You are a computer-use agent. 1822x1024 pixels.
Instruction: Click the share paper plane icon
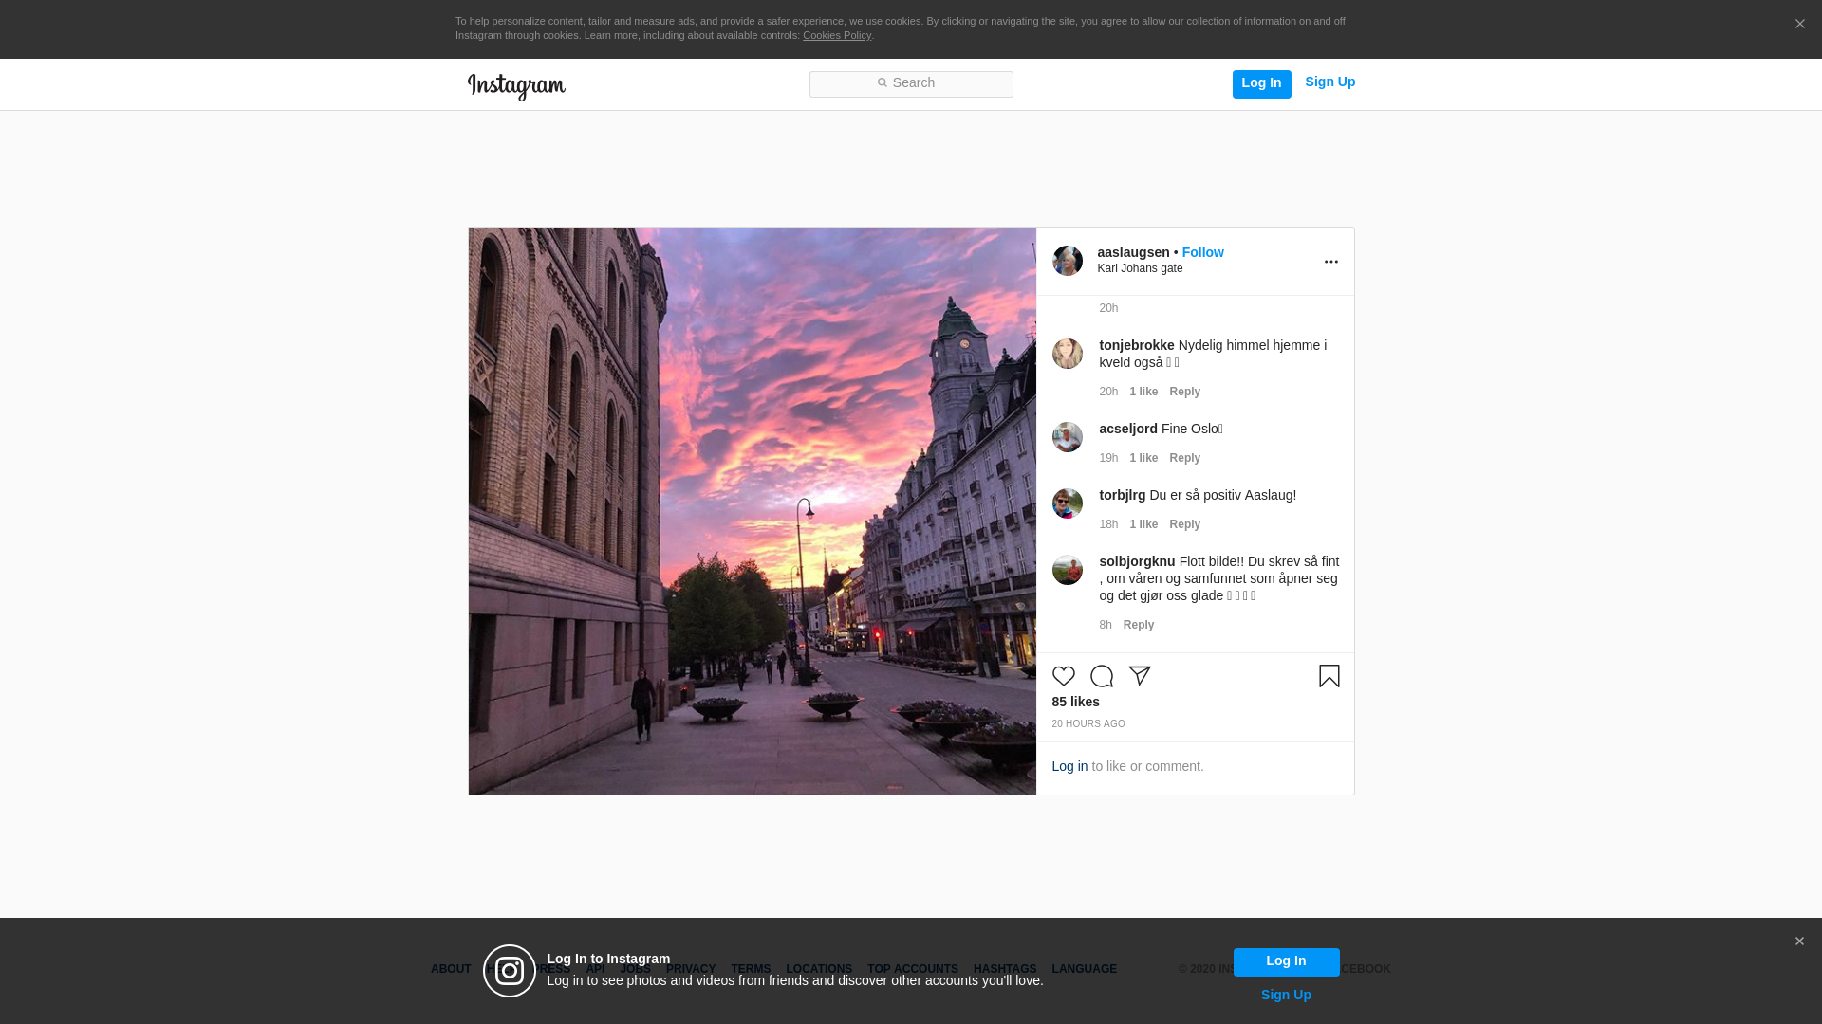point(1139,676)
